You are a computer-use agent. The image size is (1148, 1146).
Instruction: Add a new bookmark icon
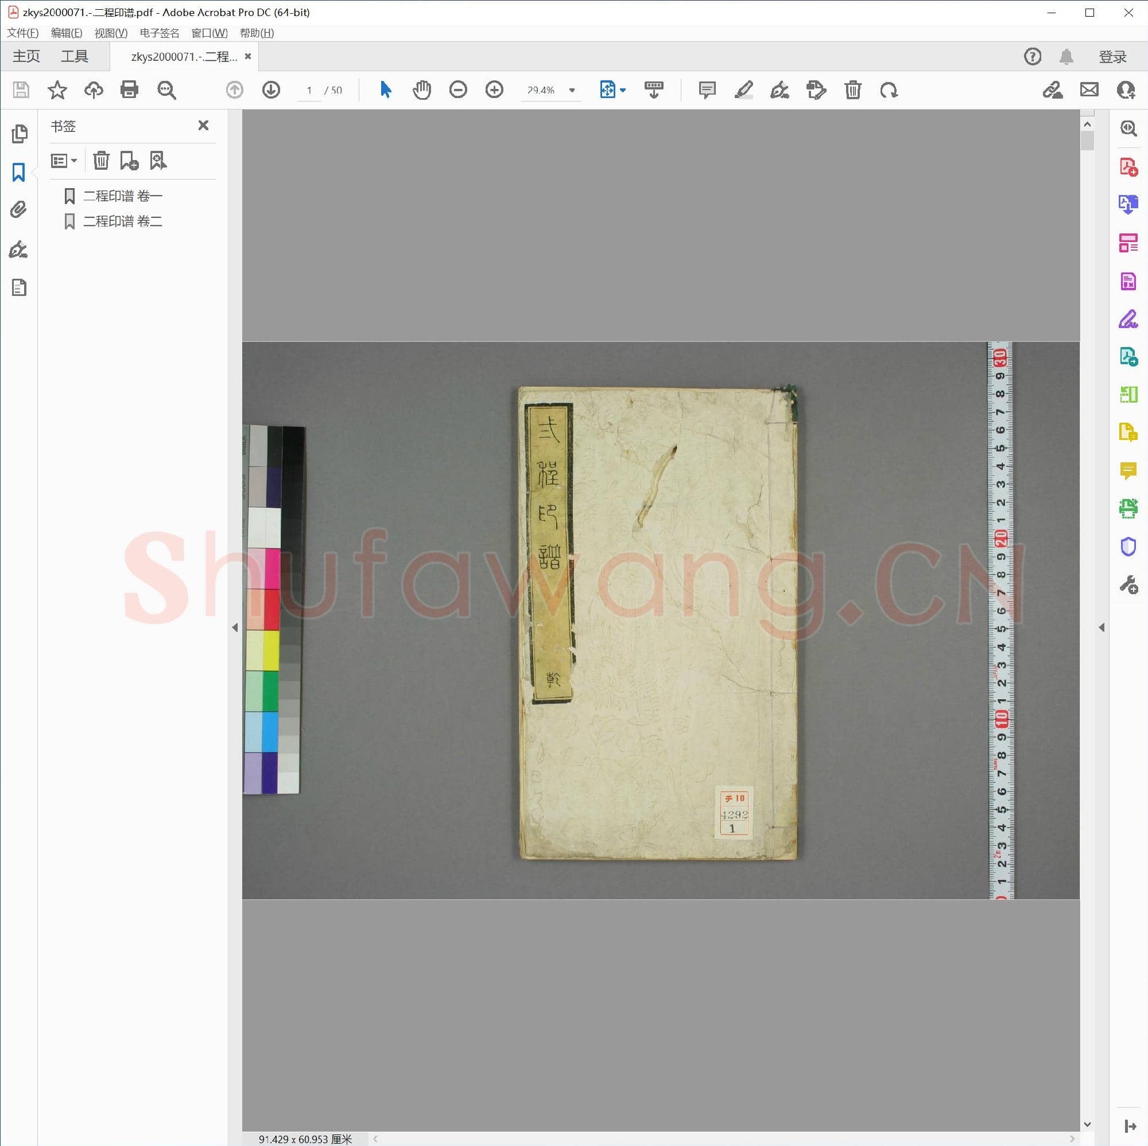point(129,161)
